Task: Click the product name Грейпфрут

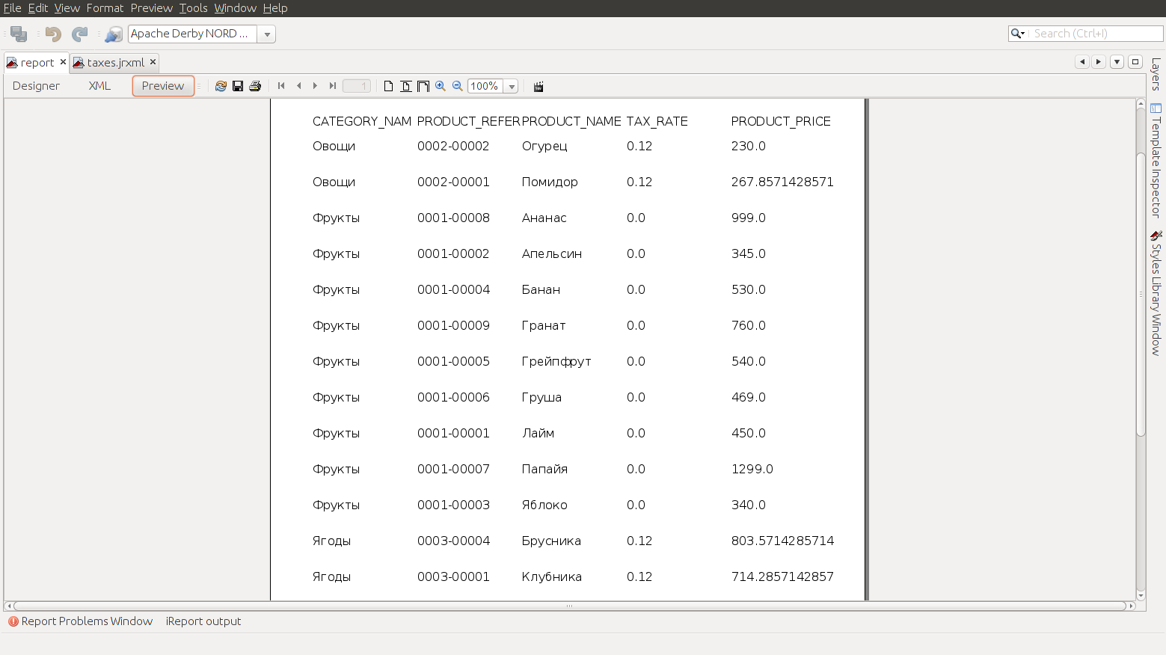Action: [x=556, y=361]
